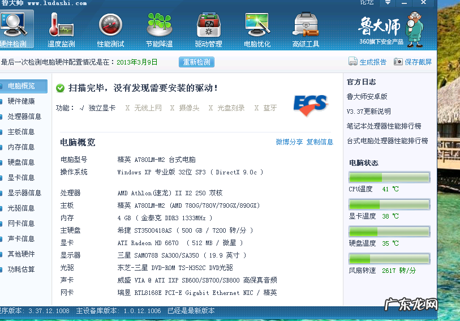The image size is (460, 321).
Task: Click the printer icon beside 生成报告
Action: (352, 62)
